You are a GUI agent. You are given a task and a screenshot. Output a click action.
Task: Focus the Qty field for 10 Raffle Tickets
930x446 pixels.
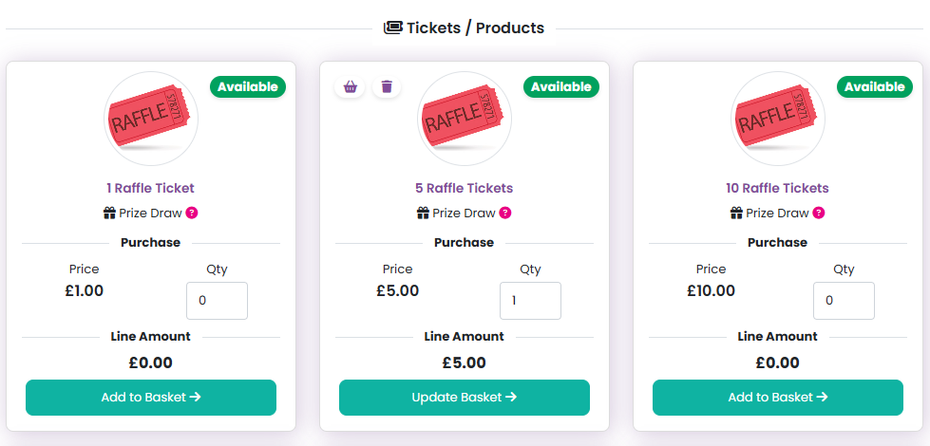point(844,301)
